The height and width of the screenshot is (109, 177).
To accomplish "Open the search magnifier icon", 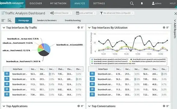I will point(132,3).
